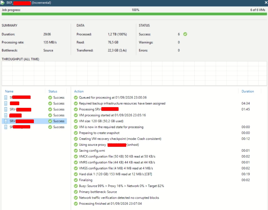Select the Queued for processing log entry
Image resolution: width=268 pixels, height=210 pixels.
click(x=113, y=98)
